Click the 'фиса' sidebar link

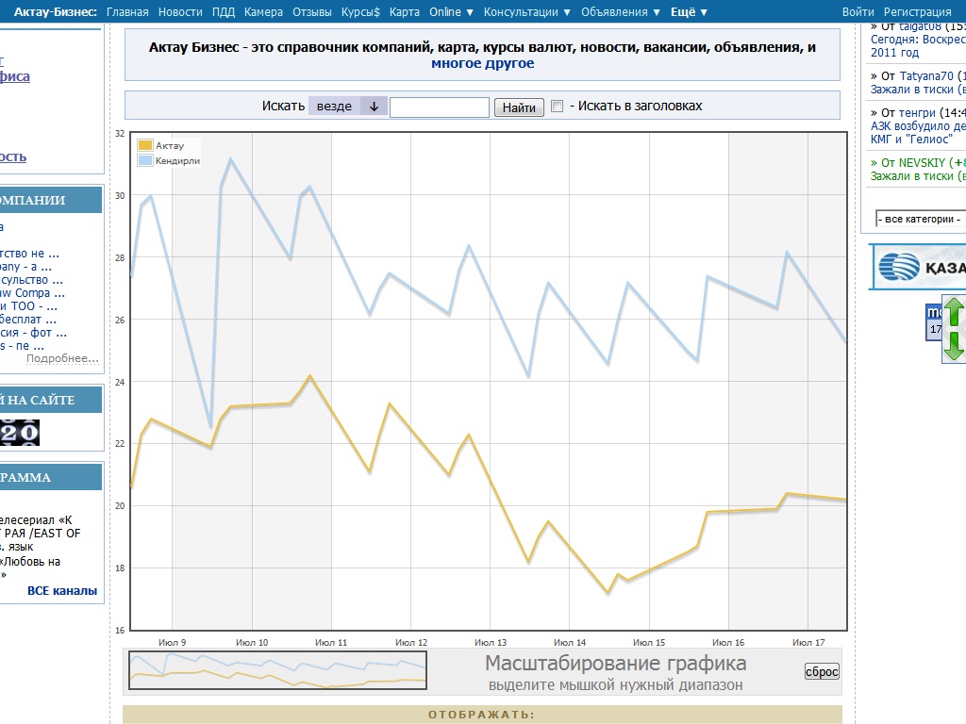(15, 76)
